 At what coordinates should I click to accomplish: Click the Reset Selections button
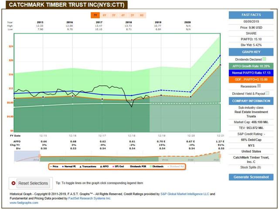[33, 183]
